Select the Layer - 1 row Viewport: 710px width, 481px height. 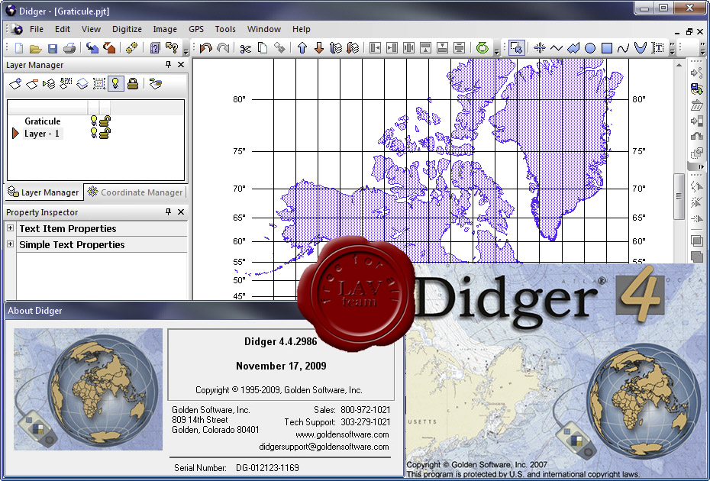pos(96,133)
